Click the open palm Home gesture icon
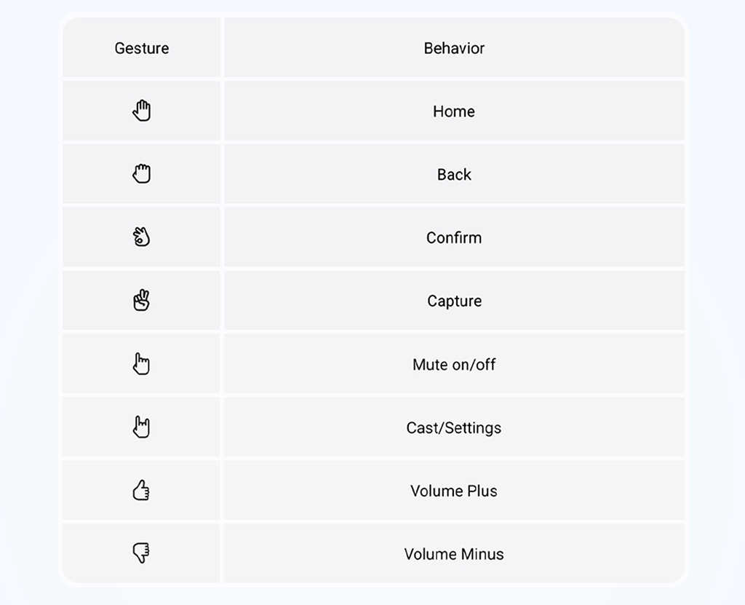The height and width of the screenshot is (605, 745). coord(142,111)
